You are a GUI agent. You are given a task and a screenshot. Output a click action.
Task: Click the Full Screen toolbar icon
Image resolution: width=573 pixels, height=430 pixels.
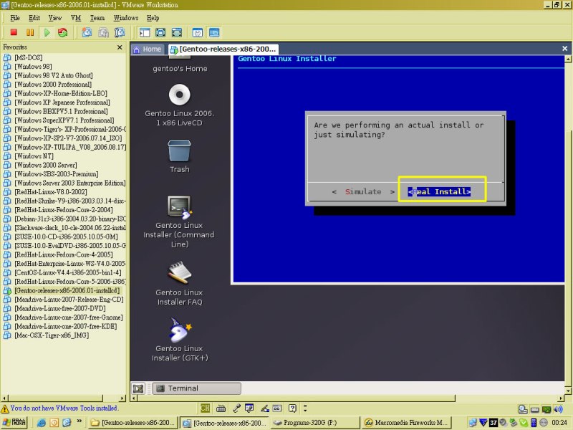click(160, 32)
